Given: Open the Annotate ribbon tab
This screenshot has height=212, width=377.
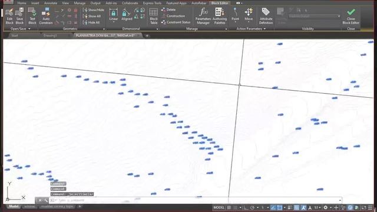Looking at the screenshot, I should pos(51,3).
